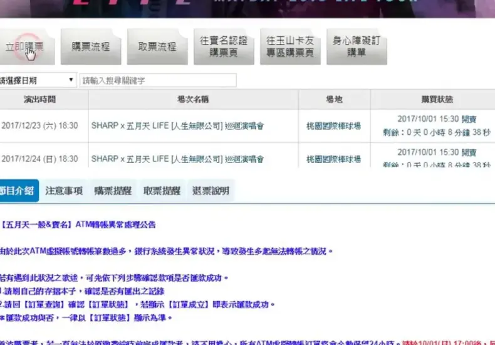Select the 節目介紹 tab
This screenshot has width=495, height=345.
[x=19, y=191]
